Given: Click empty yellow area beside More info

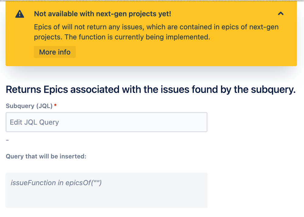Looking at the screenshot, I should click(174, 52).
